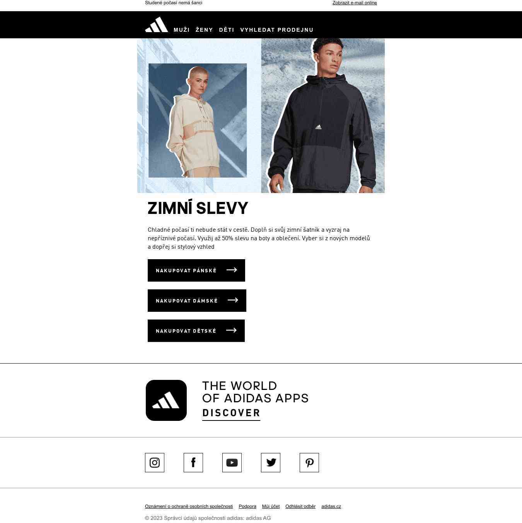Follow the DISCOVER apps link

click(x=231, y=413)
